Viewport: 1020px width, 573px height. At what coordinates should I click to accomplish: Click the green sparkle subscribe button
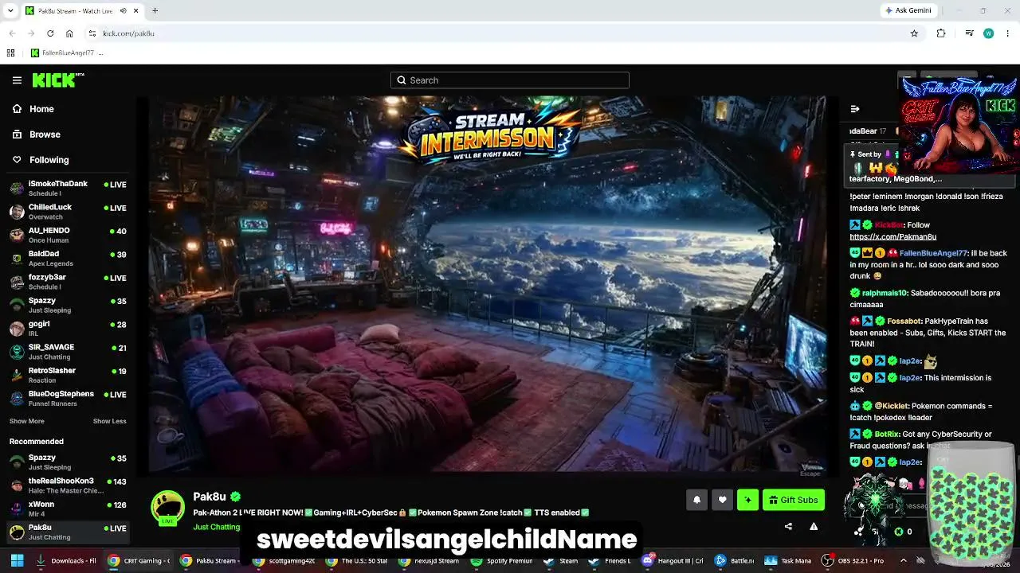[x=747, y=500]
